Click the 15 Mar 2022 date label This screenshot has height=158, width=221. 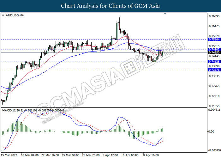point(9,155)
